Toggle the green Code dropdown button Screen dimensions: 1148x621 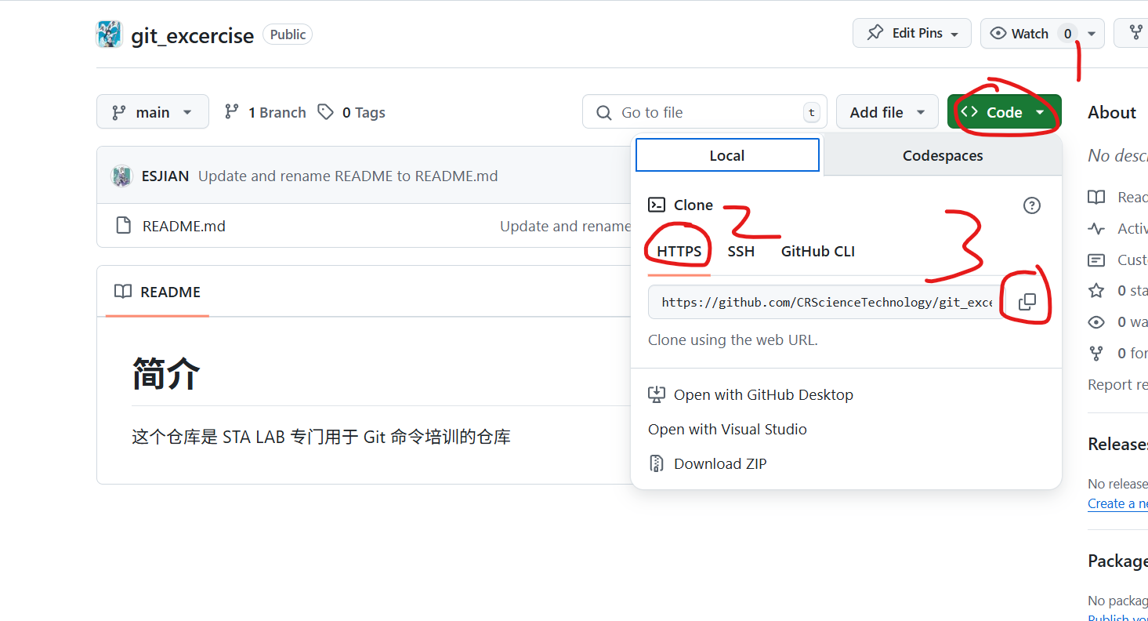(1004, 112)
